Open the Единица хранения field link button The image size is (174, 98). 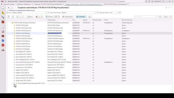[120, 13]
